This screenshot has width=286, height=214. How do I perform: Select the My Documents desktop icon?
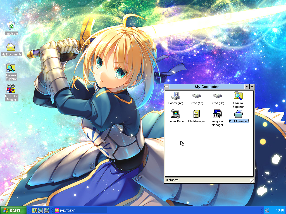[x=11, y=47]
